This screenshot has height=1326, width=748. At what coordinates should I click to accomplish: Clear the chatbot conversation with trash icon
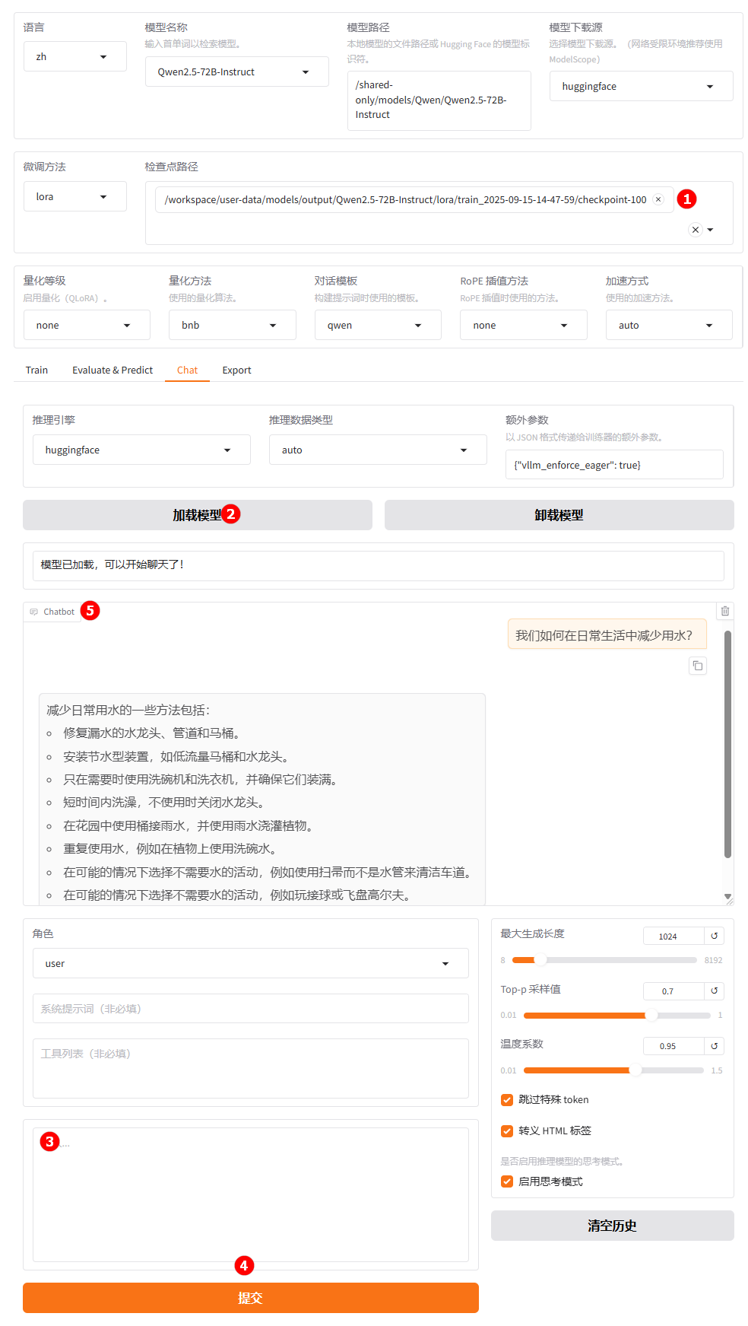tap(724, 611)
